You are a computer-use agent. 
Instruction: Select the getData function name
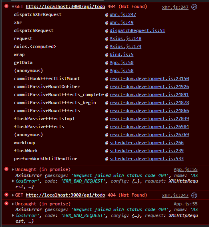tap(23, 62)
